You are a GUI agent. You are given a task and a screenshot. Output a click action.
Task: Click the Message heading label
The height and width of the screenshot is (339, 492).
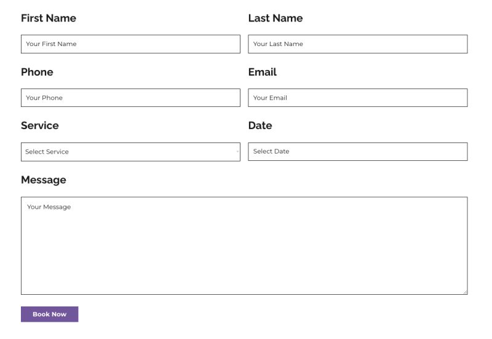tap(43, 180)
